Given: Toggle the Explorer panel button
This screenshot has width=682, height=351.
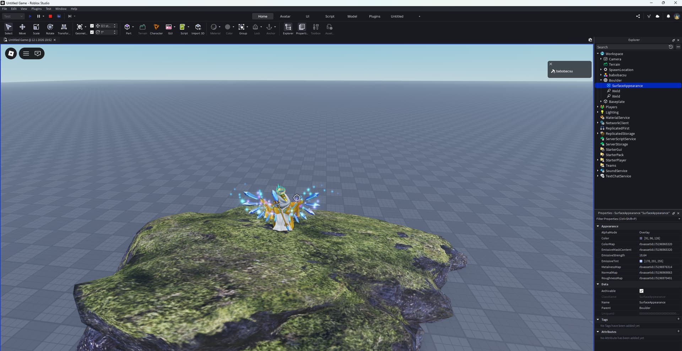Looking at the screenshot, I should click(288, 29).
